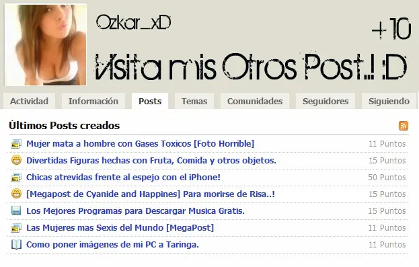Image resolution: width=419 pixels, height=267 pixels.
Task: Click the 50 Puntos score value
Action: tap(387, 178)
